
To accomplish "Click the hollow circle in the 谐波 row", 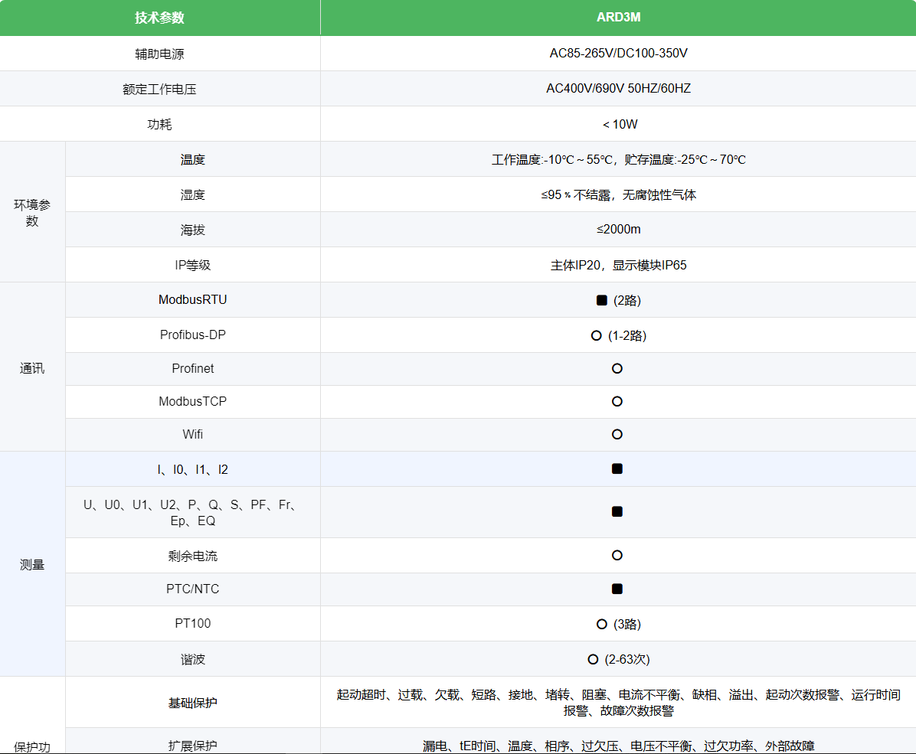I will 593,659.
